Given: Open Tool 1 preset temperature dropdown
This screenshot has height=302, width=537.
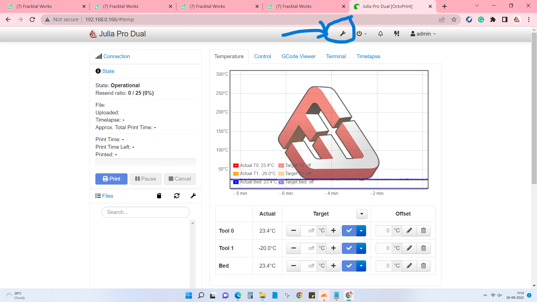Looking at the screenshot, I should 361,248.
